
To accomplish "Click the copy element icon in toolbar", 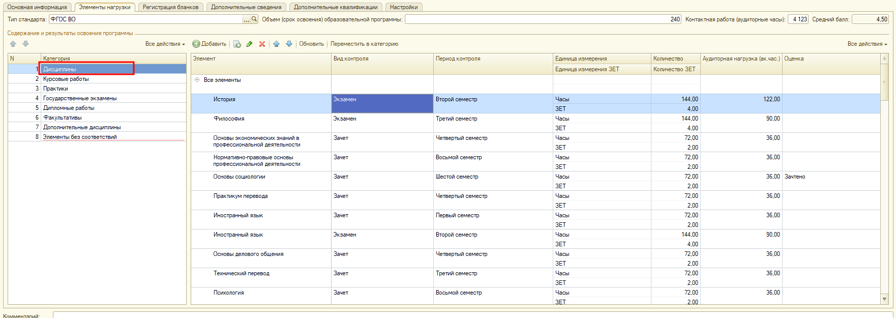I will [237, 44].
